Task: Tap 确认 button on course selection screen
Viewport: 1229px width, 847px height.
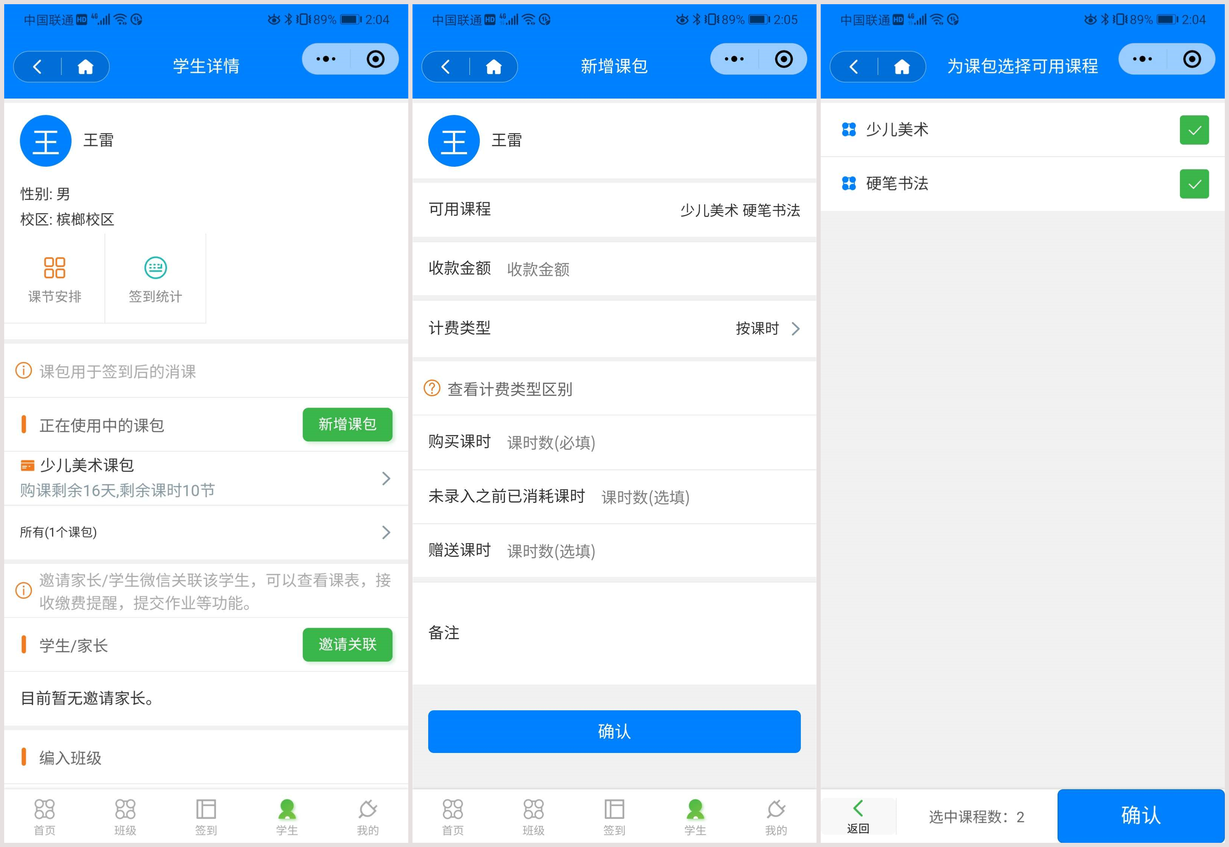Action: click(x=1141, y=816)
